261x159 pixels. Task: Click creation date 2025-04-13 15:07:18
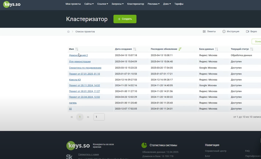(126, 55)
